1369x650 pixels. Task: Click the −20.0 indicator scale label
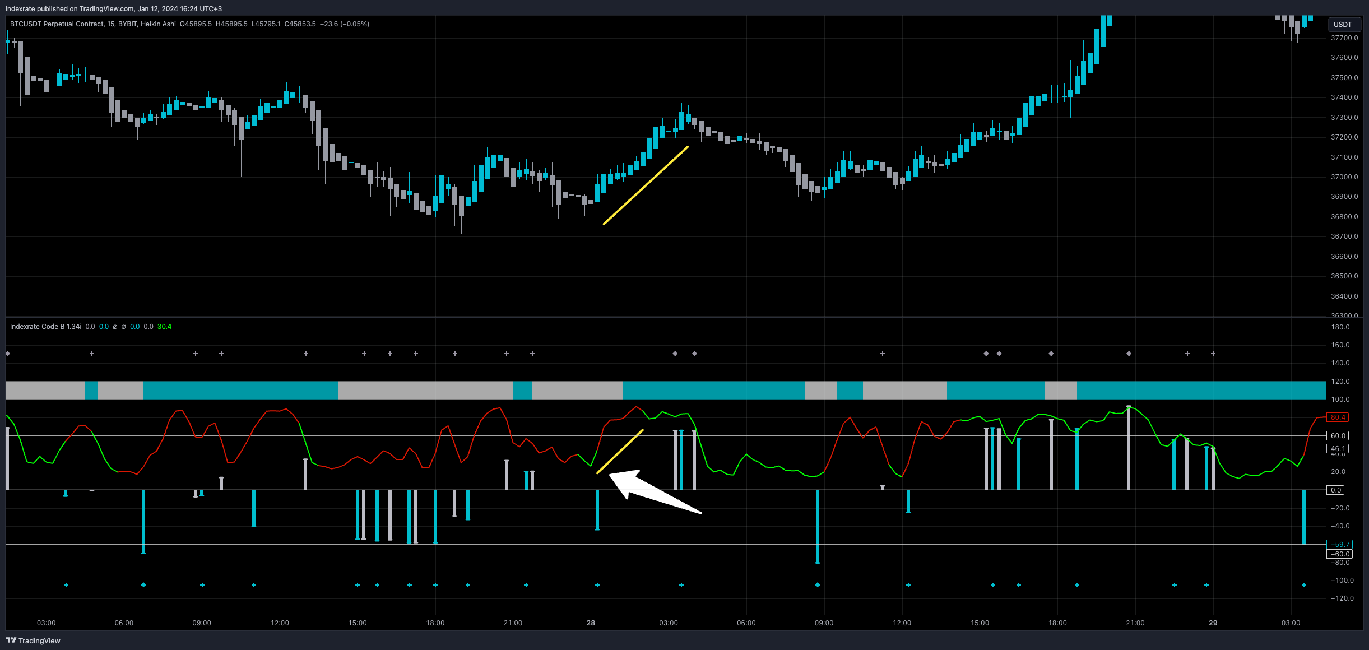click(1340, 508)
